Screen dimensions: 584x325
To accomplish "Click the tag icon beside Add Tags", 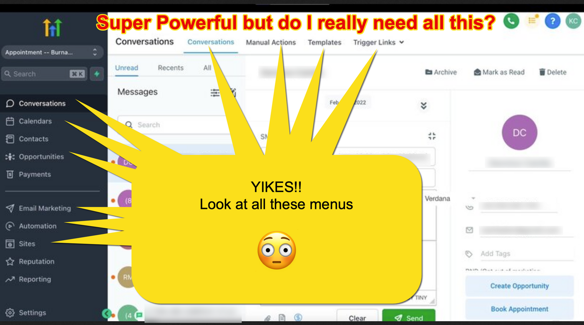I will 469,254.
